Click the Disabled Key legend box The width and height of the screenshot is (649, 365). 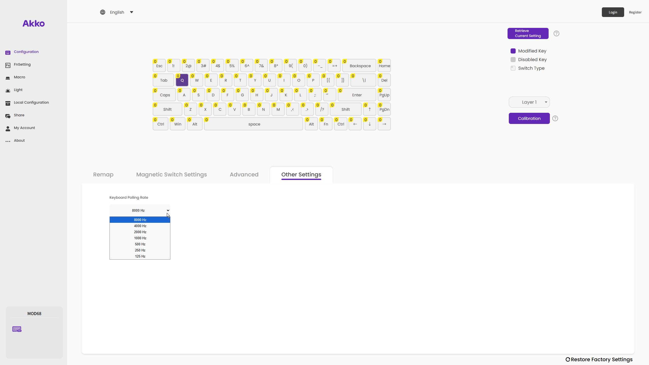513,60
